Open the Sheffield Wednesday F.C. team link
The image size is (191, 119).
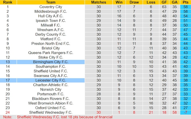pos(51,112)
